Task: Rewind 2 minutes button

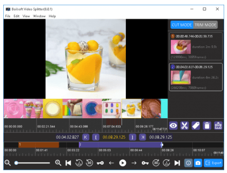Action: click(79, 163)
